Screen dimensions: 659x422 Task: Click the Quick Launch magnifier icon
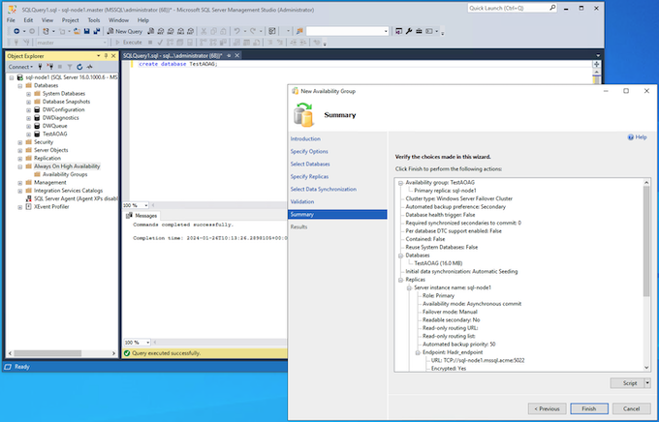[x=552, y=8]
